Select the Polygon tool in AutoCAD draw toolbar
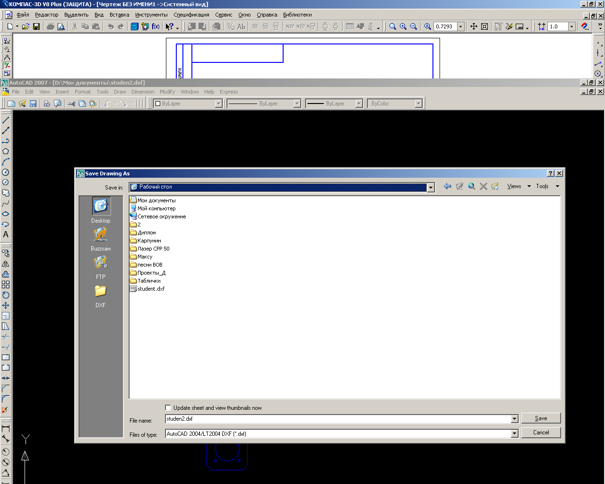This screenshot has height=484, width=605. tap(6, 151)
